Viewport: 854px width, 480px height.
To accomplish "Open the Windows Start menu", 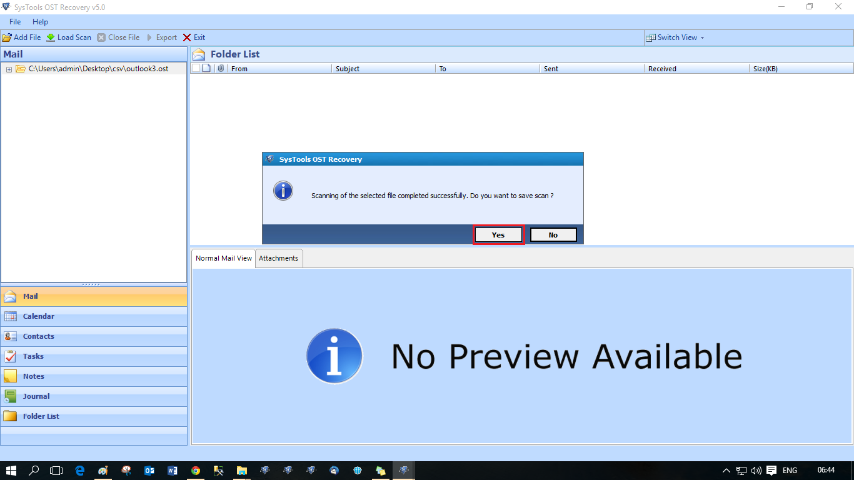I will click(11, 470).
